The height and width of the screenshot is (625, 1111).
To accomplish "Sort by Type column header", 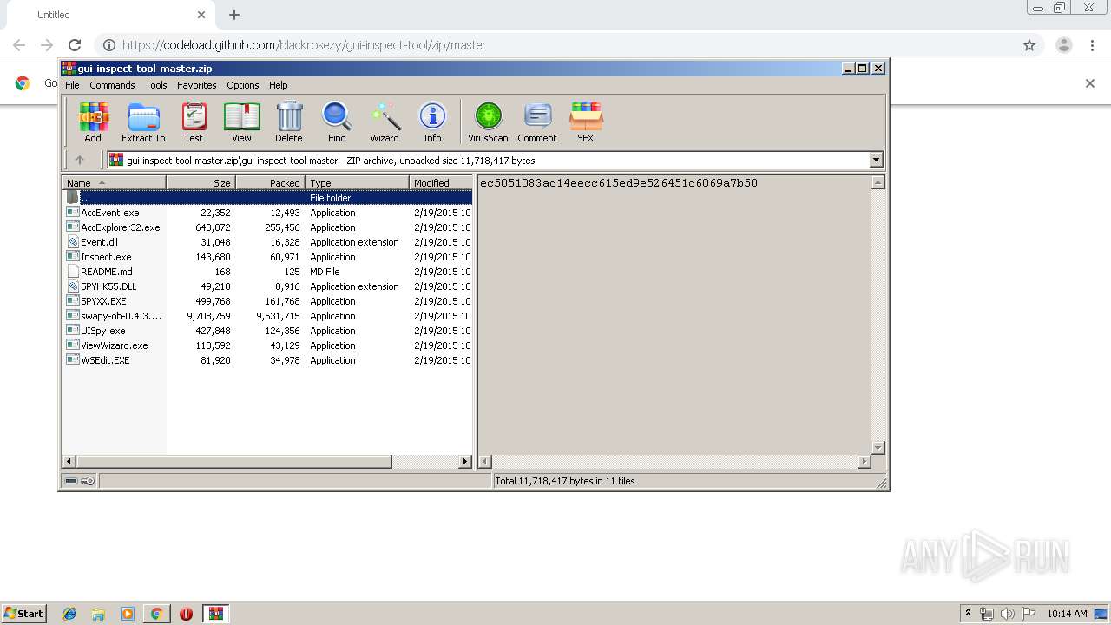I will click(x=357, y=183).
